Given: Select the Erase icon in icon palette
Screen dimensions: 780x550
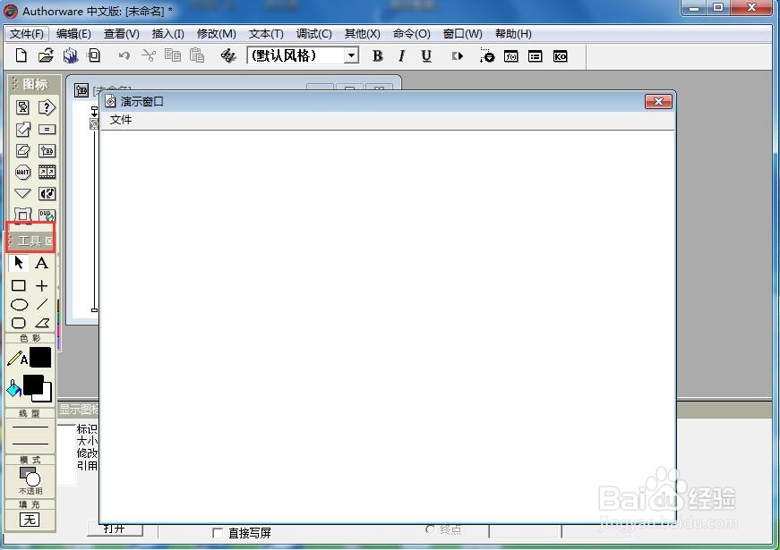Looking at the screenshot, I should (23, 150).
